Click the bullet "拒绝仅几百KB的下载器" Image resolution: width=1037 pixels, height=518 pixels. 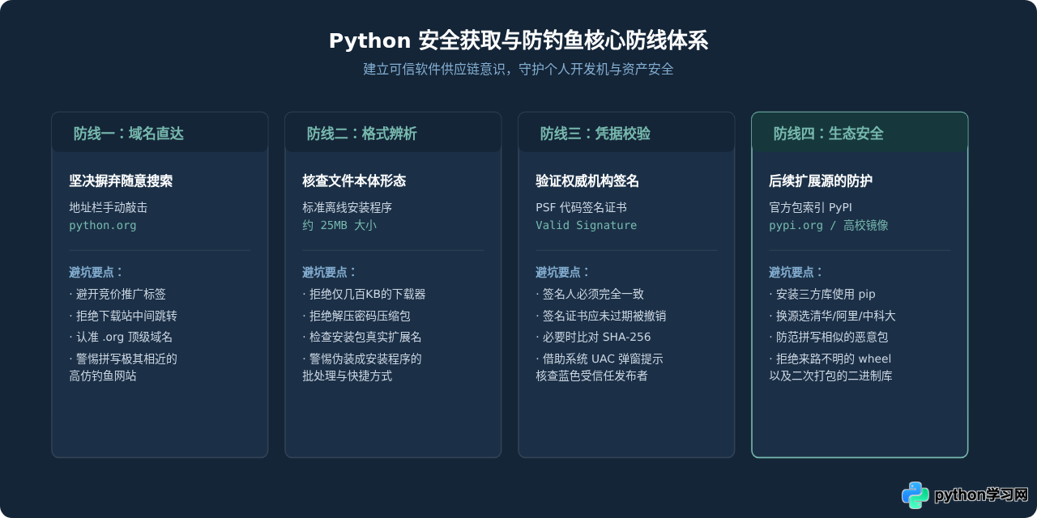click(x=364, y=294)
